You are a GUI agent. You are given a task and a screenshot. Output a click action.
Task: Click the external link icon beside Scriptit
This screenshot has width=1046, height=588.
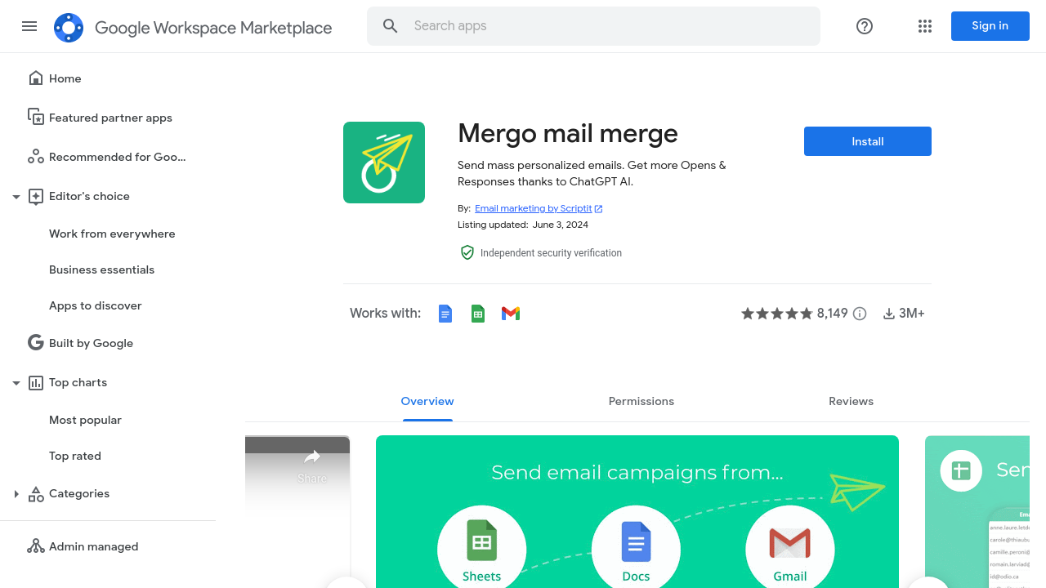coord(599,209)
